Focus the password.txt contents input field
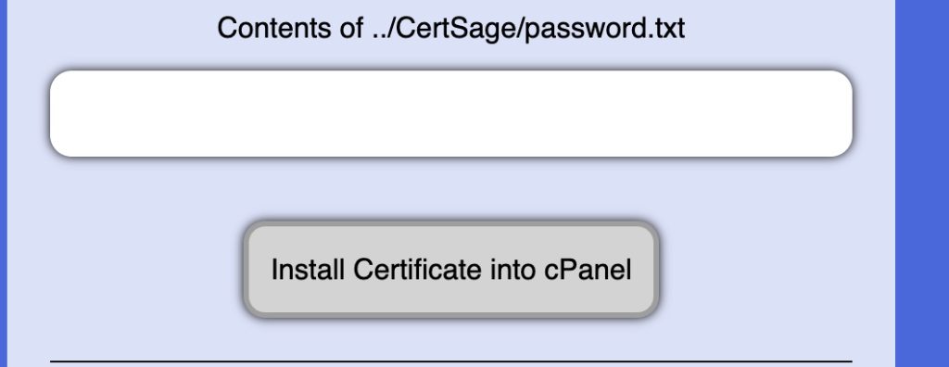 click(x=451, y=114)
